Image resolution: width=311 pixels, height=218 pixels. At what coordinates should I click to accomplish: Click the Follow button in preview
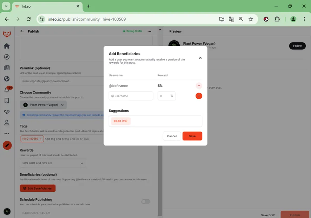[297, 46]
